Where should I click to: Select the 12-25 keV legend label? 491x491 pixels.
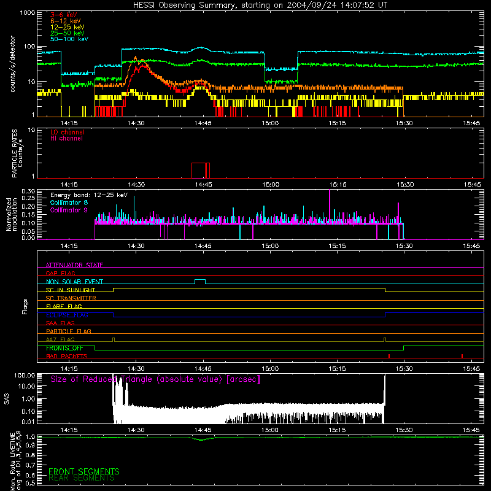68,27
